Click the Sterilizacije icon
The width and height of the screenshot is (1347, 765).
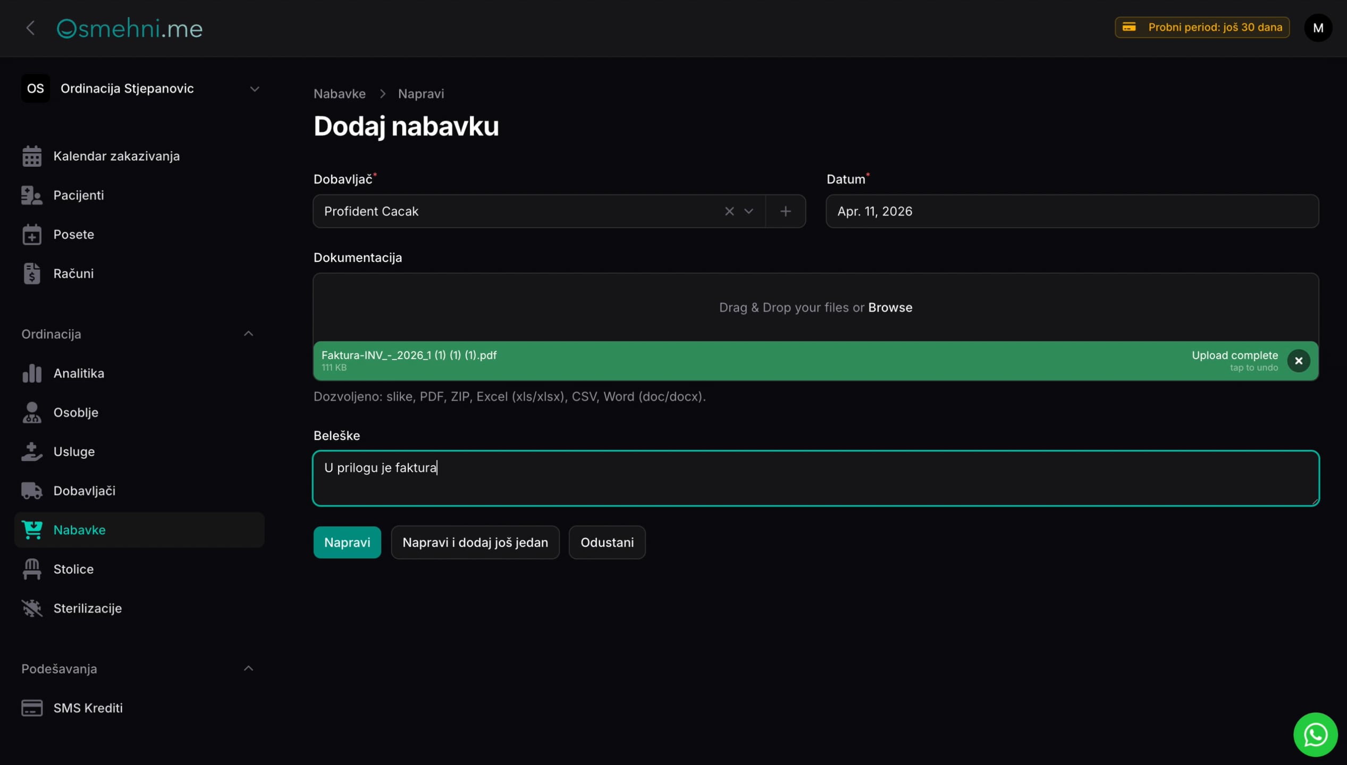tap(32, 608)
